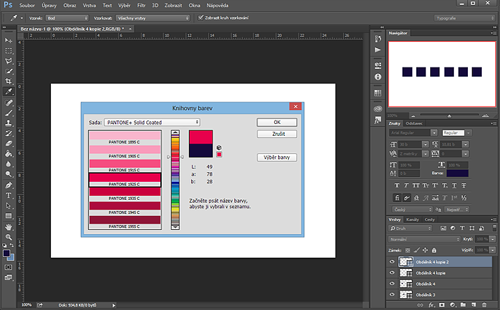The width and height of the screenshot is (500, 310).
Task: Click the Navigátor preview thumbnail
Action: coord(441,74)
